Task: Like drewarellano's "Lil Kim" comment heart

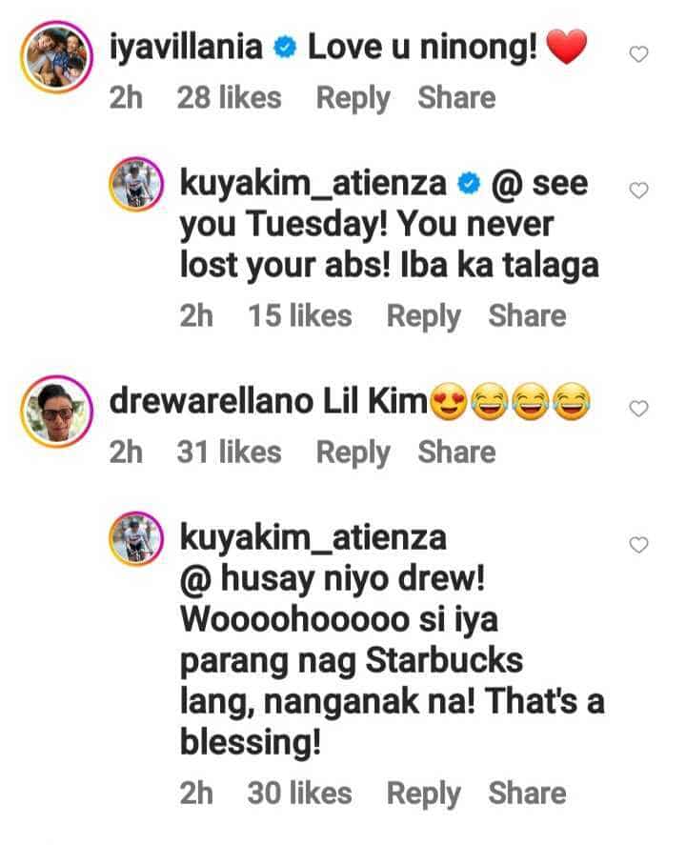Action: (638, 409)
